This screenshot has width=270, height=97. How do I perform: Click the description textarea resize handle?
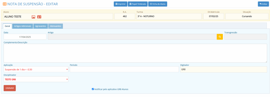point(266,62)
